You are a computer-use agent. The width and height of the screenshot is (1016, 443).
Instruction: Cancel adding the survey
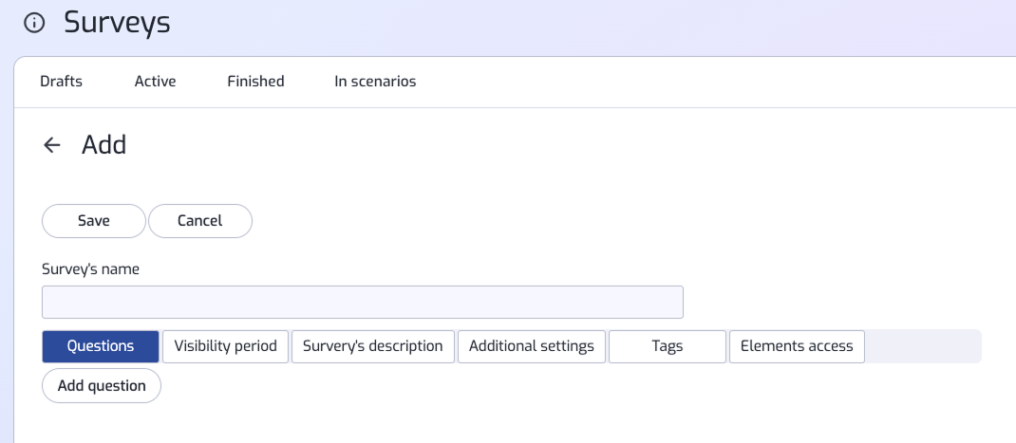click(200, 221)
